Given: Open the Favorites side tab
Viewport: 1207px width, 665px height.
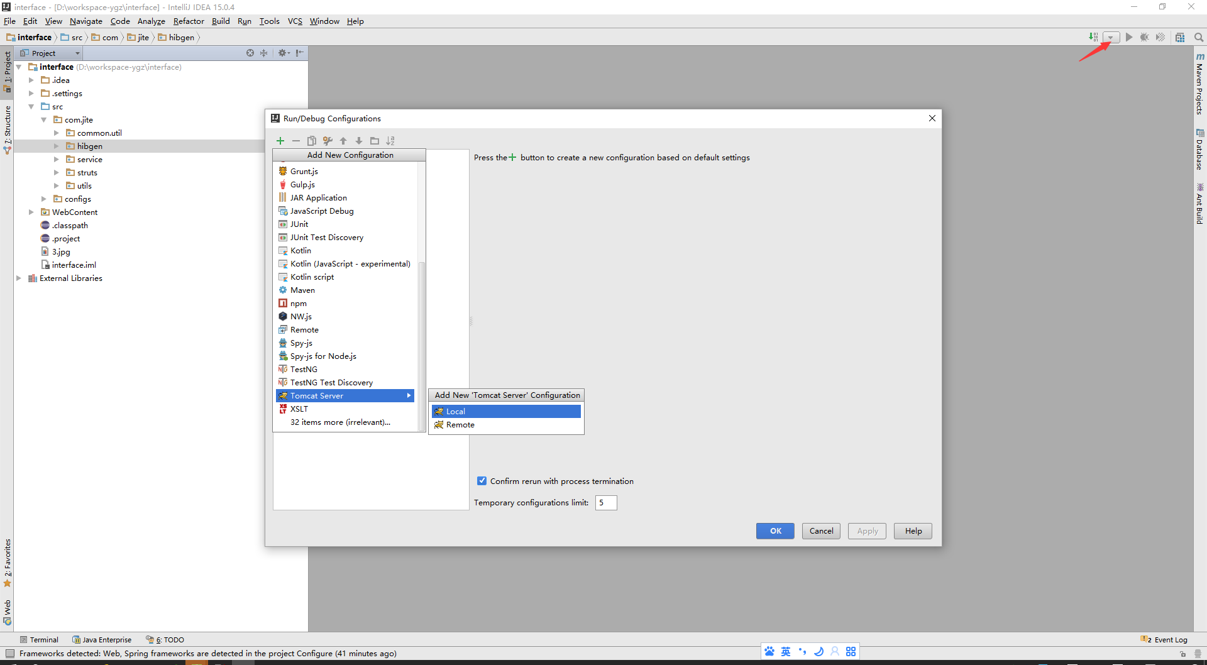Looking at the screenshot, I should point(8,563).
